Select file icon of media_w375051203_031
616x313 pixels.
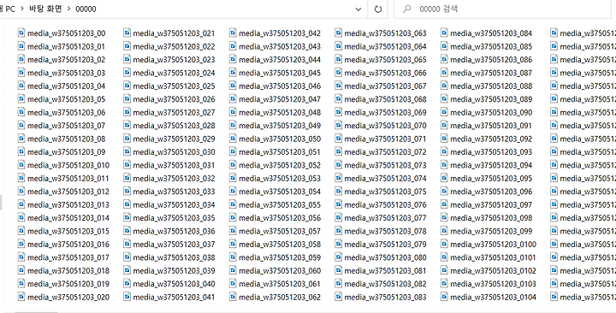(127, 165)
